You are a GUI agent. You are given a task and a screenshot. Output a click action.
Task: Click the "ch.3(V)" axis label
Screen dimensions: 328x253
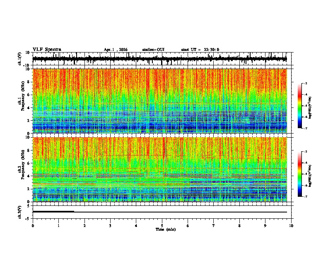tap(20, 212)
